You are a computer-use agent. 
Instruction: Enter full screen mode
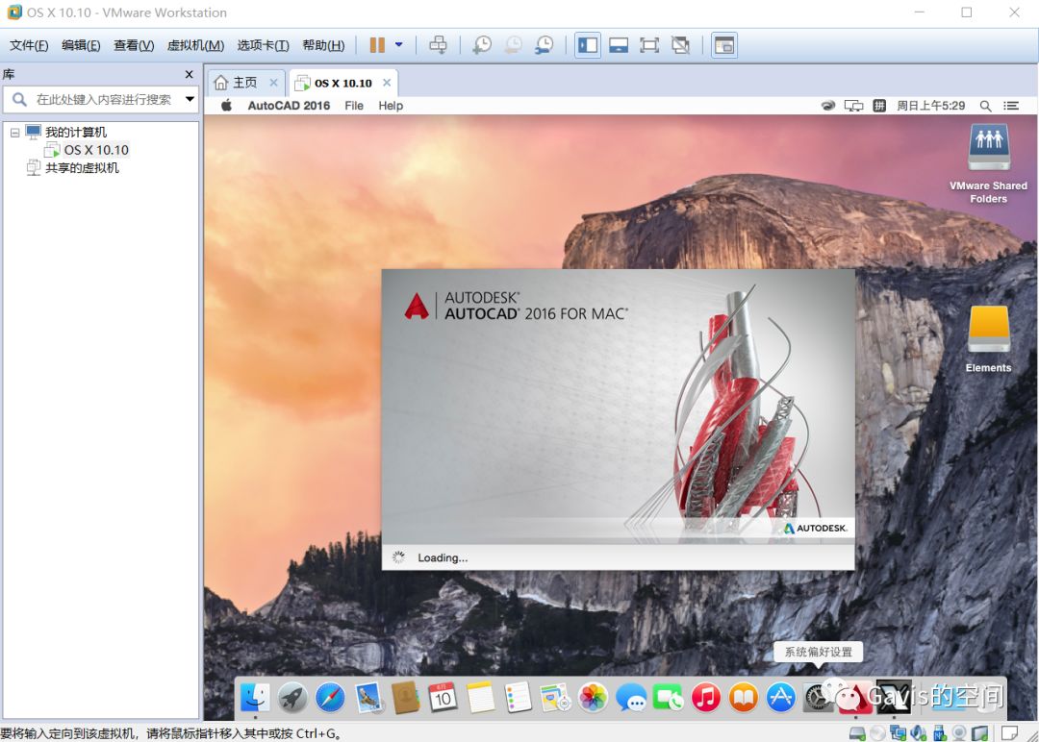point(648,45)
